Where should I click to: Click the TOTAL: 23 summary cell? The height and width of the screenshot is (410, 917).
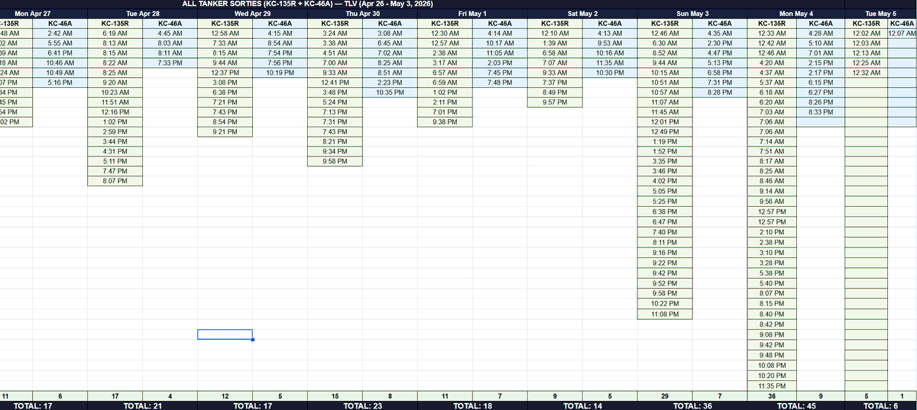[362, 406]
